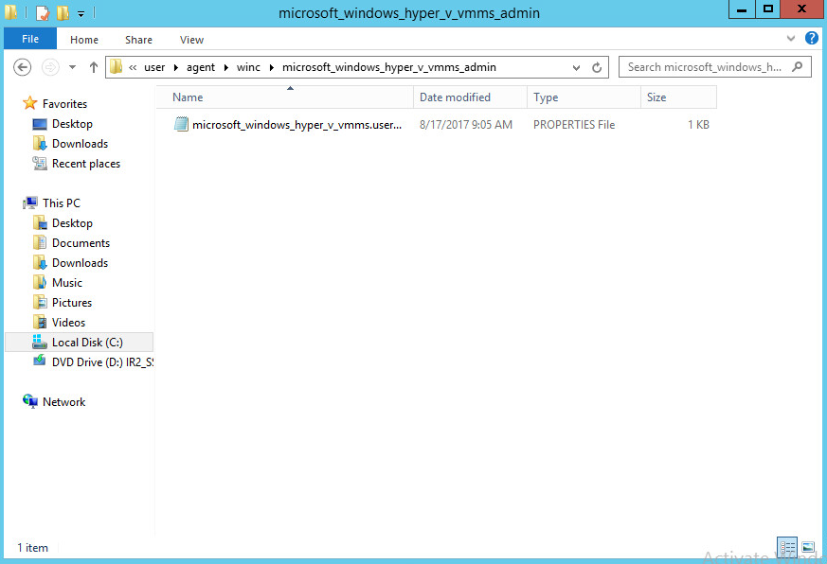Switch to Large icons view layout
Viewport: 827px width, 564px height.
[x=808, y=548]
